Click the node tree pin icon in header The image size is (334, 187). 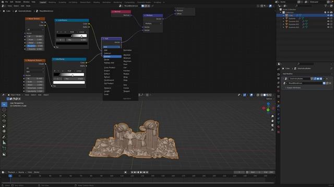coord(152,6)
